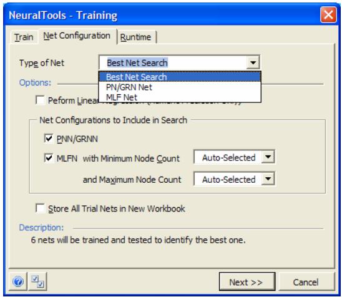Close the NeuralTools Training dialog
Viewport: 342px width, 297px height.
coord(328,15)
